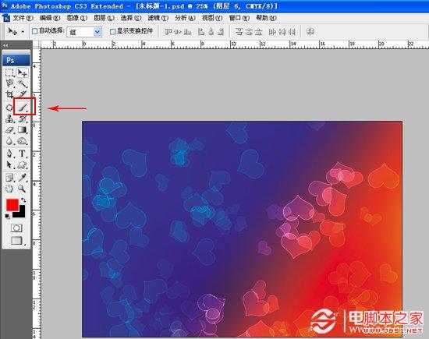Screen dimensions: 429x339
Task: Select the Path Selection tool
Action: (9, 165)
